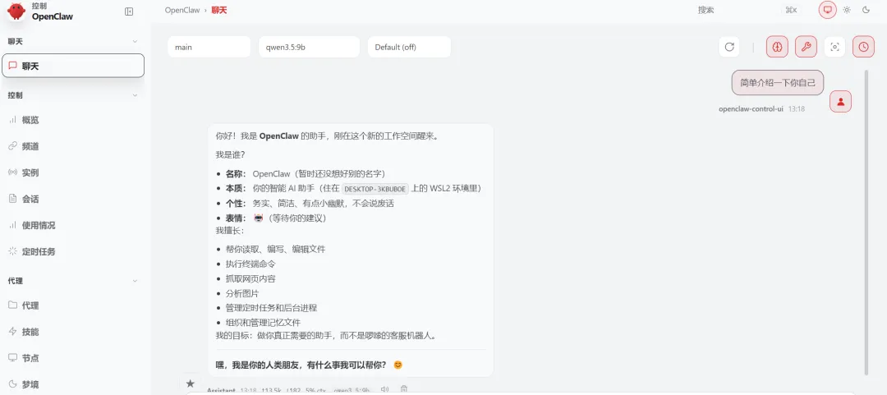Screen dimensions: 887x395
Task: Open 技能 skills in the sidebar
Action: click(x=73, y=332)
